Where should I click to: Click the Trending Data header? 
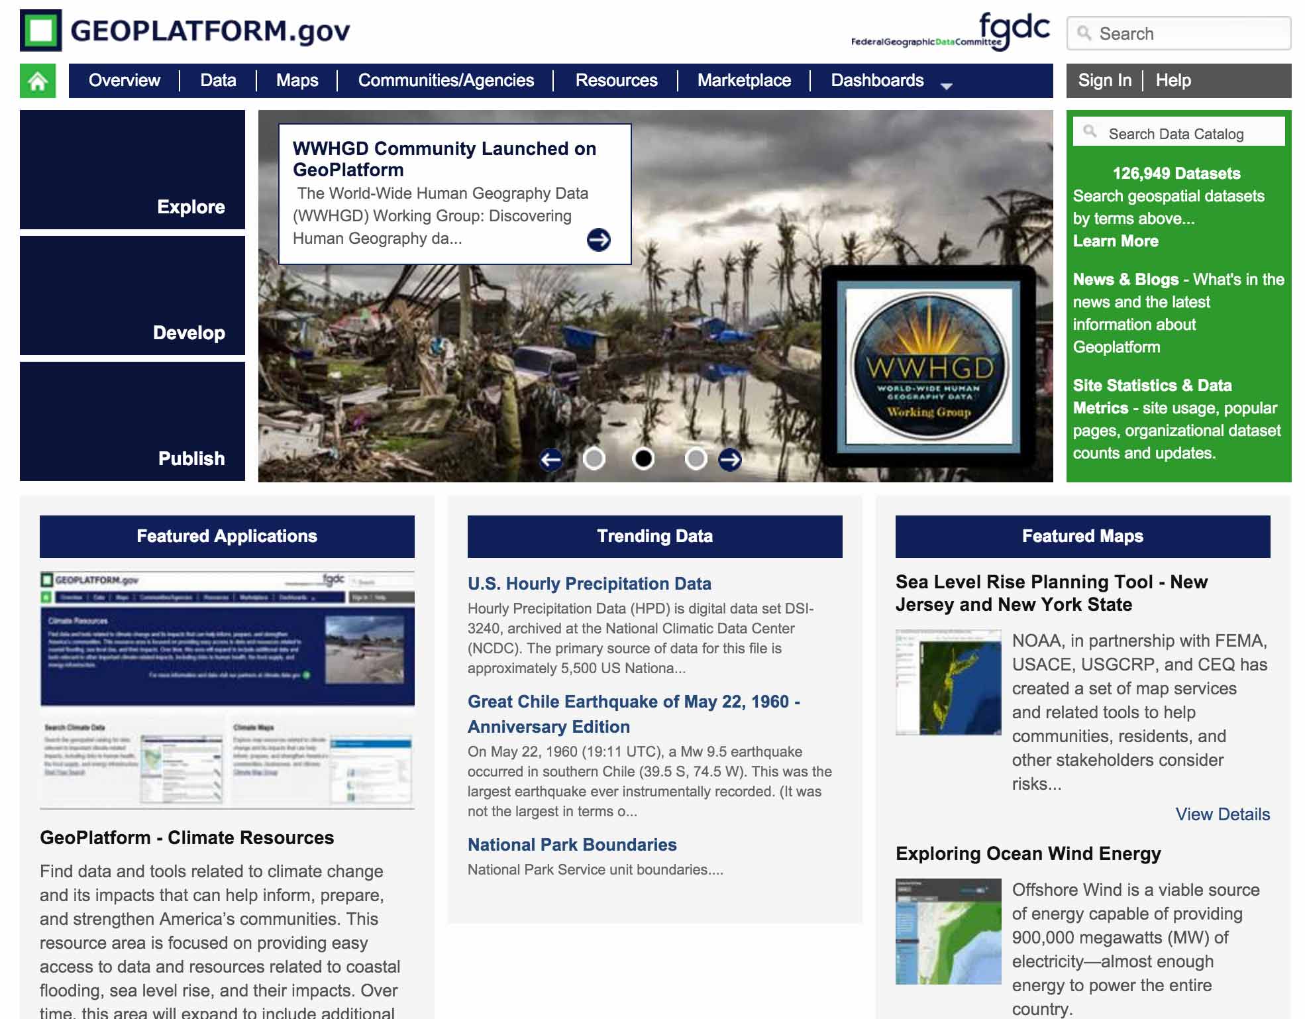(x=655, y=536)
